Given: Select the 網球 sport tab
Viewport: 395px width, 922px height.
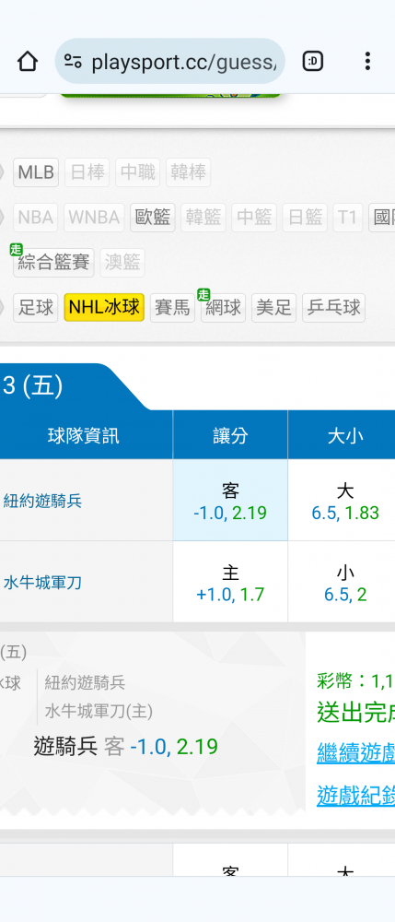Looking at the screenshot, I should point(223,308).
